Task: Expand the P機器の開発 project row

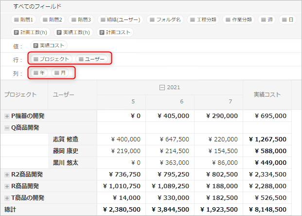Action: tap(7, 116)
